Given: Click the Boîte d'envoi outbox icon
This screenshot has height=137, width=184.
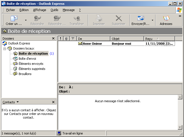Looking at the screenshot, I should click(15, 59).
